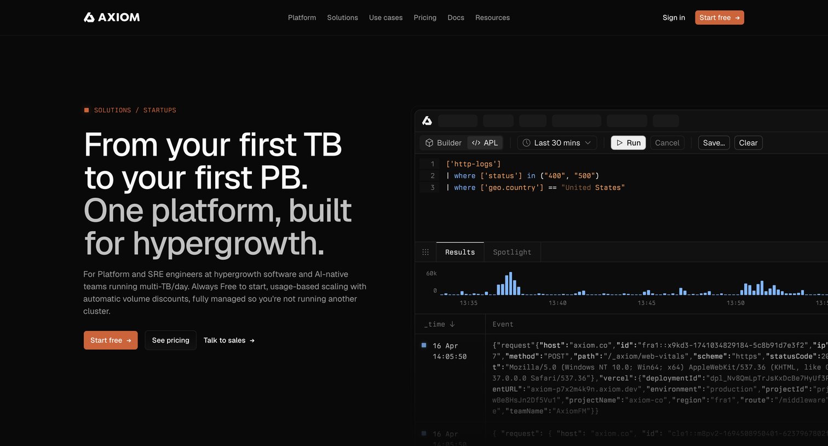Go to the Pricing page

(425, 18)
